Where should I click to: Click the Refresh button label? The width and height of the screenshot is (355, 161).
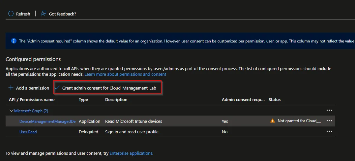point(23,14)
